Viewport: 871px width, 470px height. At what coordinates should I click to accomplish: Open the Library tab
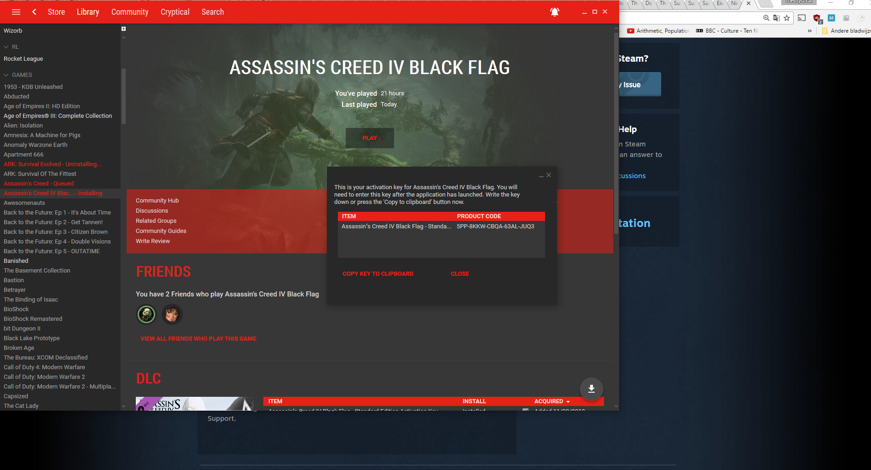(88, 12)
